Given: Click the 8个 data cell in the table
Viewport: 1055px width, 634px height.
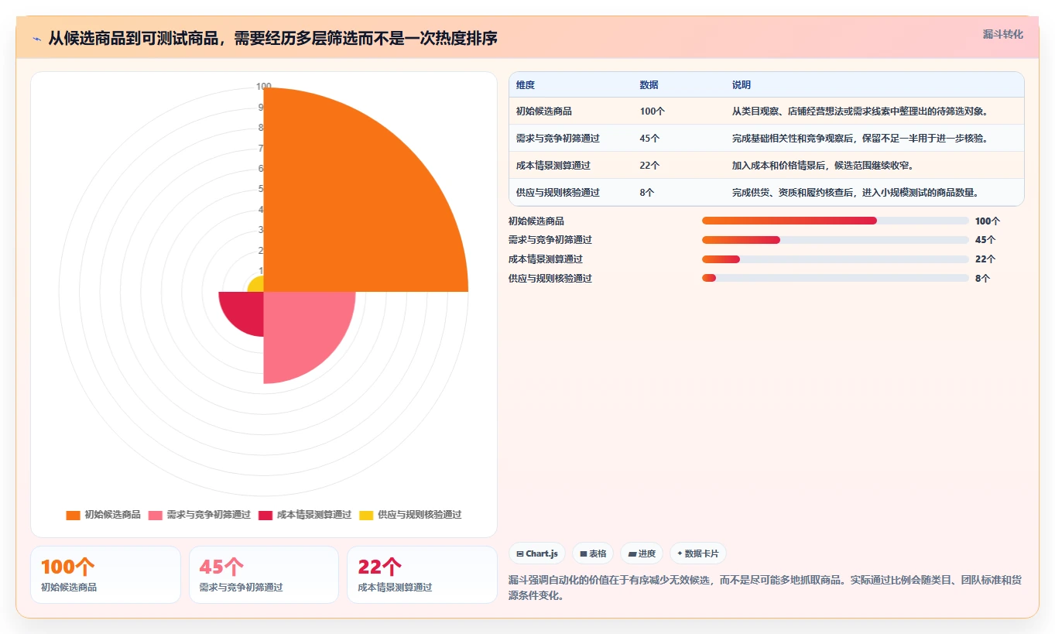Looking at the screenshot, I should (x=647, y=193).
